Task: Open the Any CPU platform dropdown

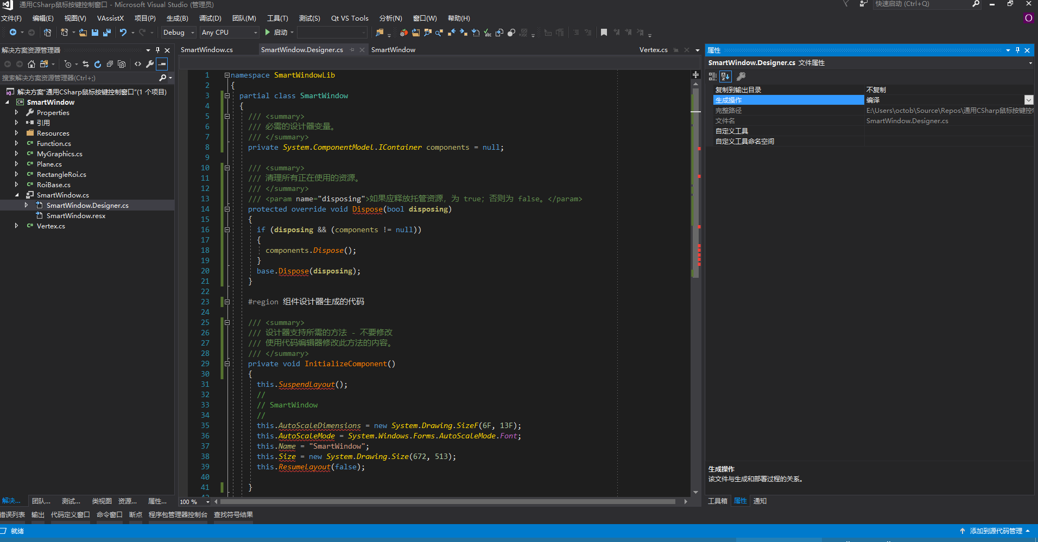Action: [x=229, y=33]
